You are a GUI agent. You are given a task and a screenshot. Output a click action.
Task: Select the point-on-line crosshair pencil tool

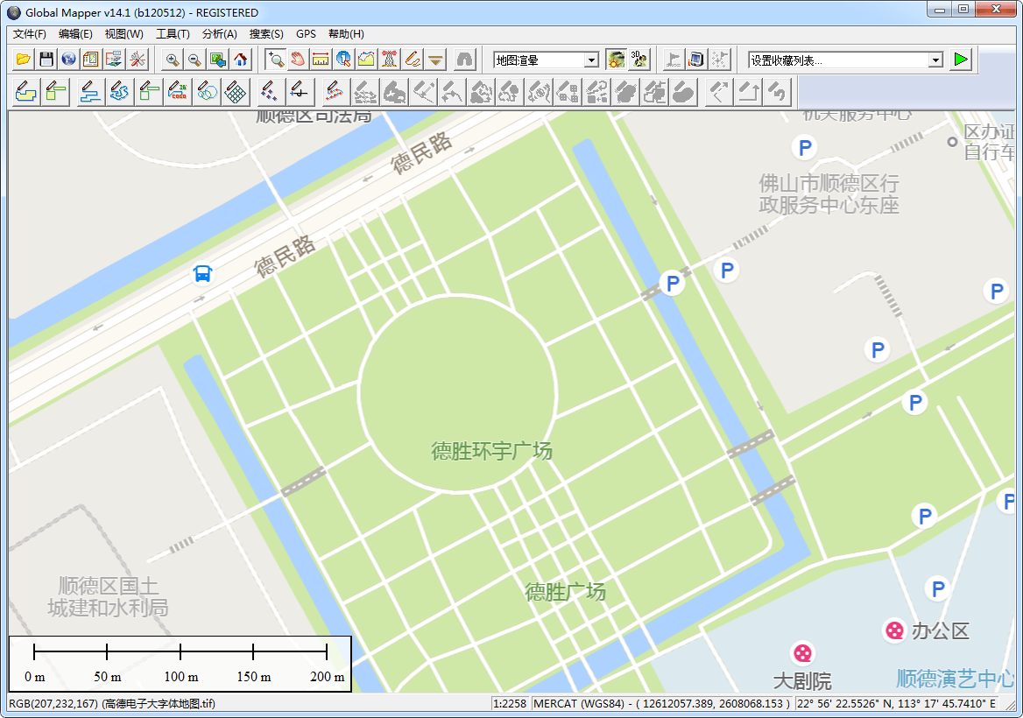tap(300, 91)
